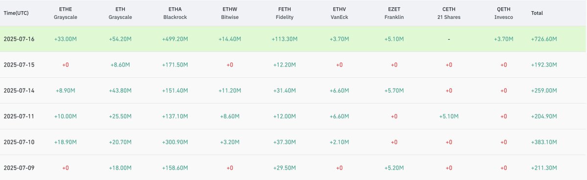Select the 2025-07-10 date cell
587x180 pixels.
click(x=19, y=142)
